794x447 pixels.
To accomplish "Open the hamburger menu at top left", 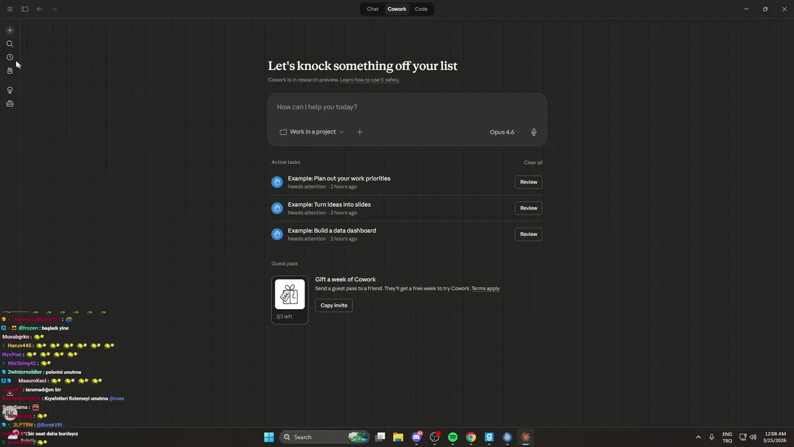I will point(10,9).
